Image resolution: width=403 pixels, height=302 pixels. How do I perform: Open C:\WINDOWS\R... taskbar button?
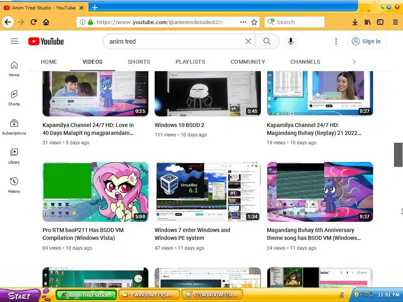coord(212,295)
